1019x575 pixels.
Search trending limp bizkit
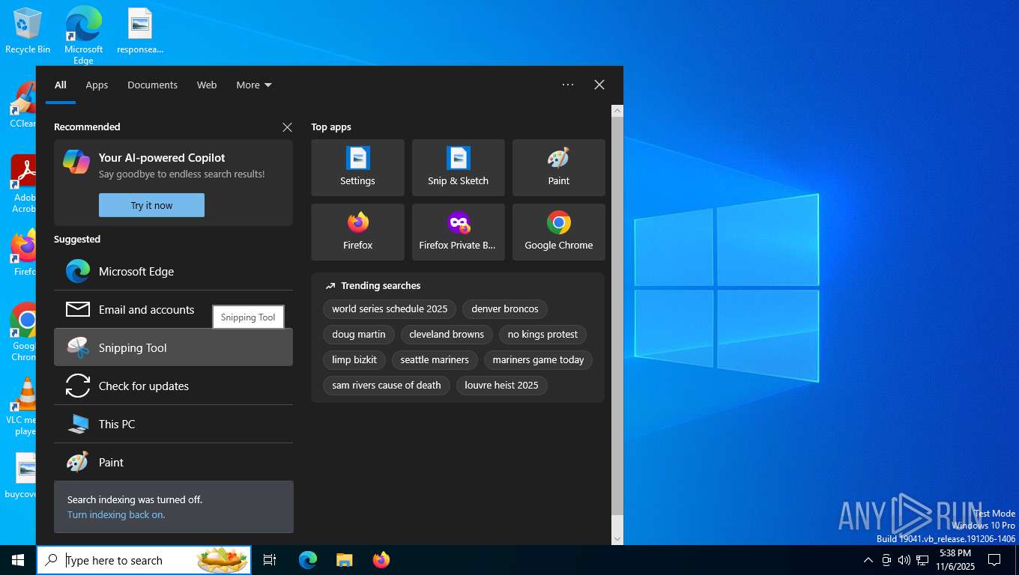[x=354, y=359]
